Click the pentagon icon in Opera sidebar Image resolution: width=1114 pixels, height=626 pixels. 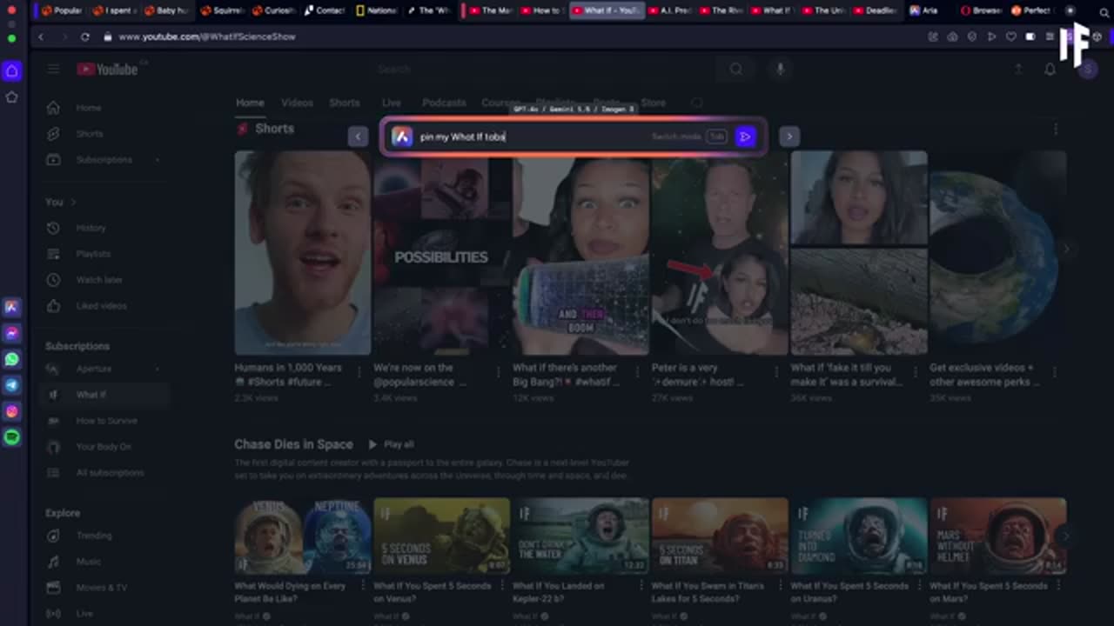coord(11,97)
